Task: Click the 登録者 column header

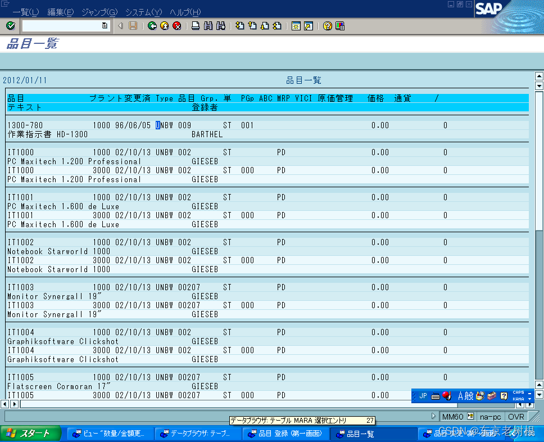Action: tap(205, 107)
